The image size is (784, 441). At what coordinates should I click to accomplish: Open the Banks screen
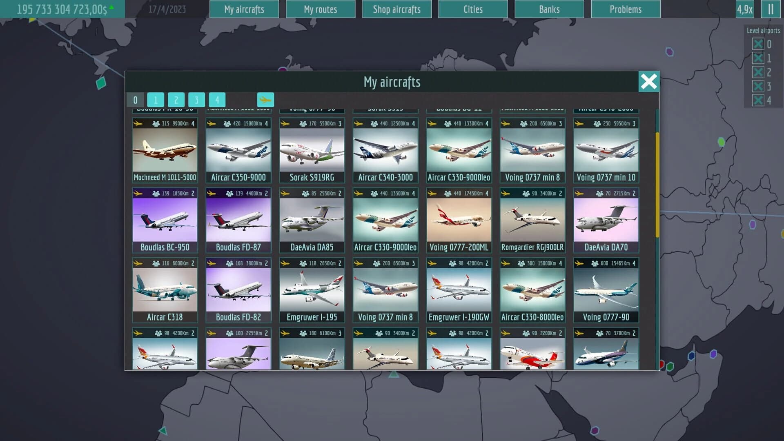click(x=548, y=9)
